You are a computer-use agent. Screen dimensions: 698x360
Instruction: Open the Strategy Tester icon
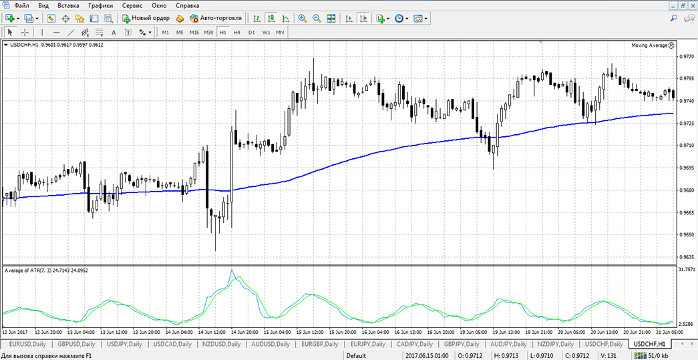point(109,18)
